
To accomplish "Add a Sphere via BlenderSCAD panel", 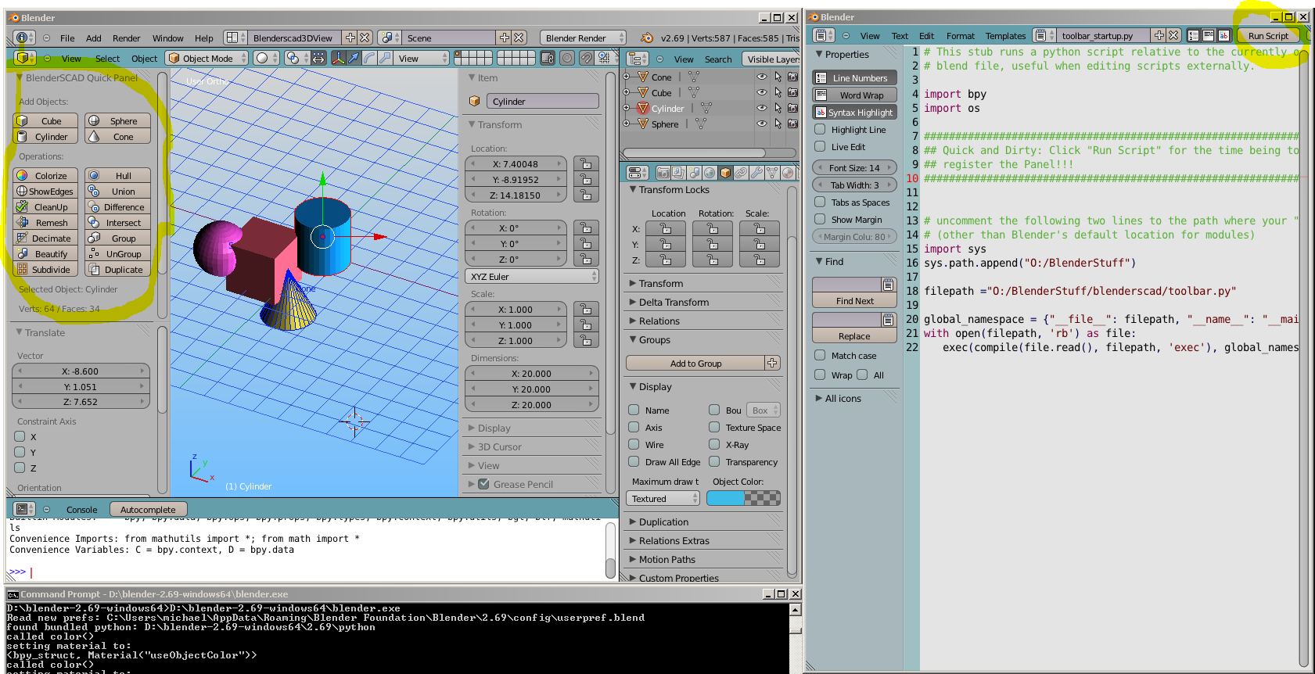I will point(117,121).
